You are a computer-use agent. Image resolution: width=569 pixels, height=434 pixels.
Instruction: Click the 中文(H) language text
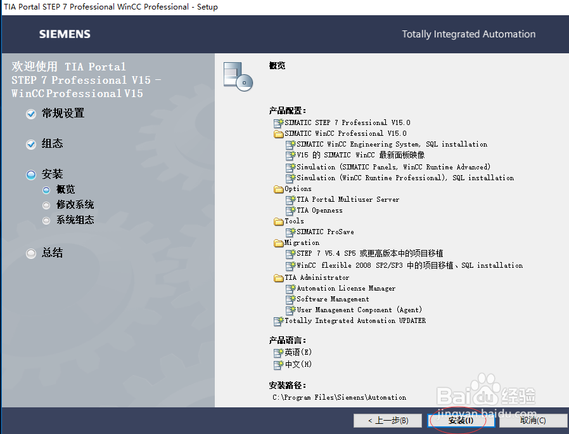[298, 364]
